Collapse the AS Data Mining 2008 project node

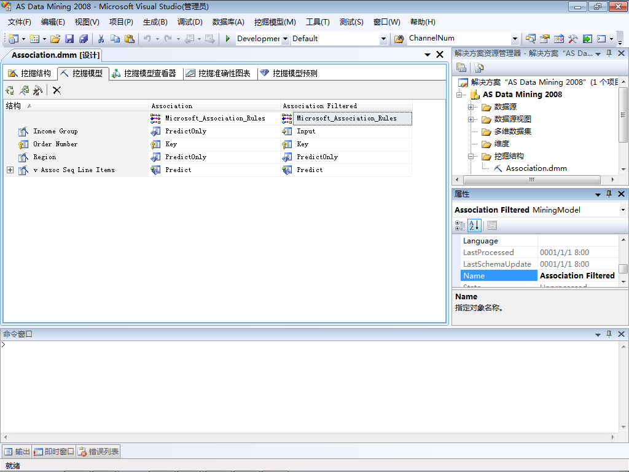click(x=459, y=95)
